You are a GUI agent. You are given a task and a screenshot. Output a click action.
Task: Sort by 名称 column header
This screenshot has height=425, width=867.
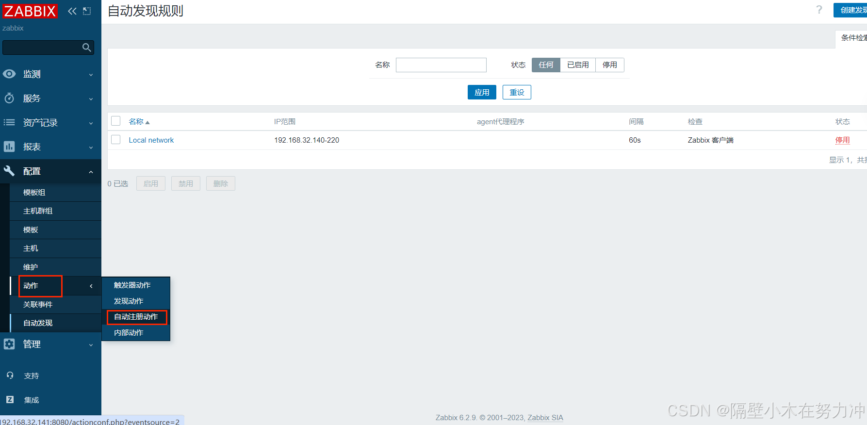tap(136, 122)
